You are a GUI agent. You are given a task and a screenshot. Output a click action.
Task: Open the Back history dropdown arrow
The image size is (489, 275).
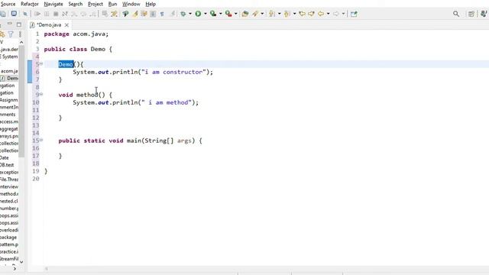(328, 14)
